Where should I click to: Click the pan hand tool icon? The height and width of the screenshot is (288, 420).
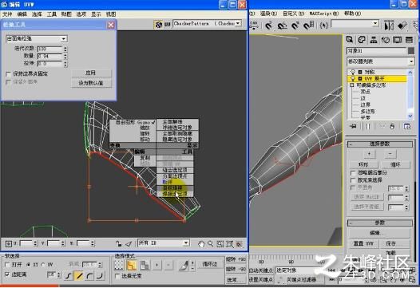(x=201, y=243)
